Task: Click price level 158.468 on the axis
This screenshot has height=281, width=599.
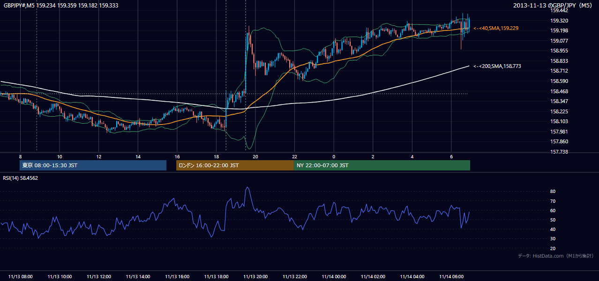Action: (559, 91)
